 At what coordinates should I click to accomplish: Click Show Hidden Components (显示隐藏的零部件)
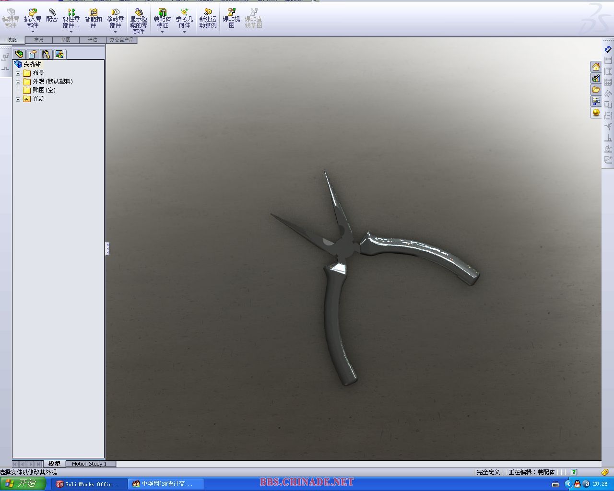click(x=139, y=21)
